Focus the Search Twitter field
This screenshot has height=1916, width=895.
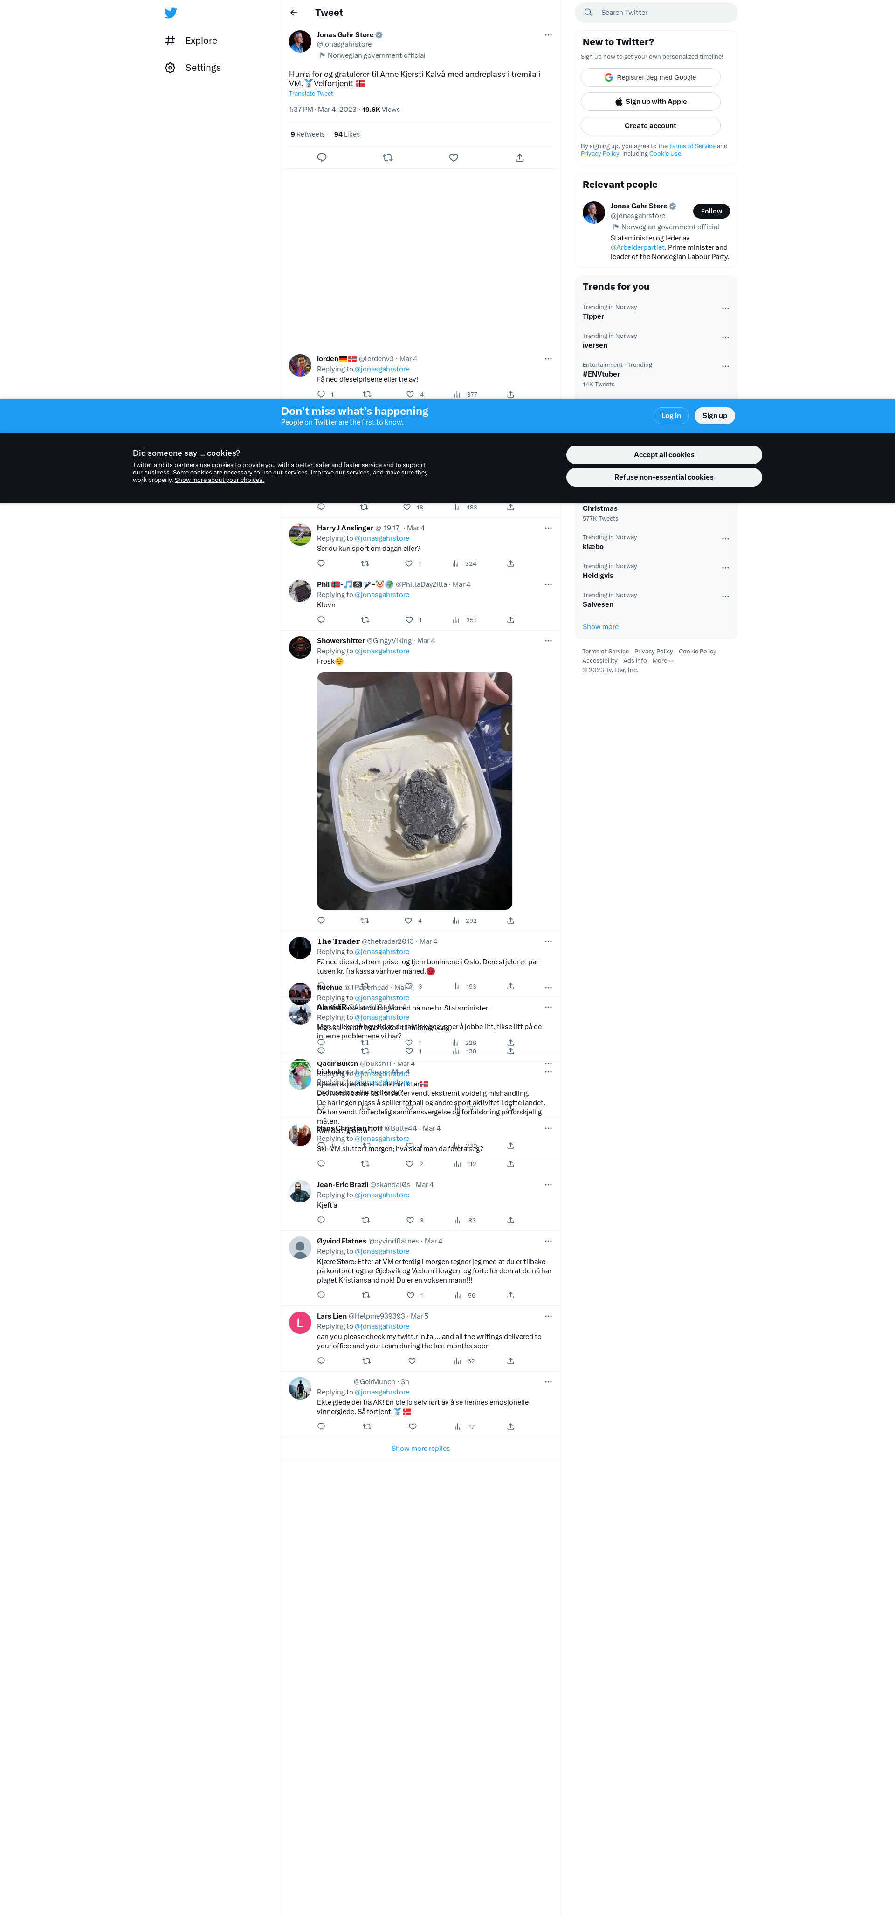[655, 13]
